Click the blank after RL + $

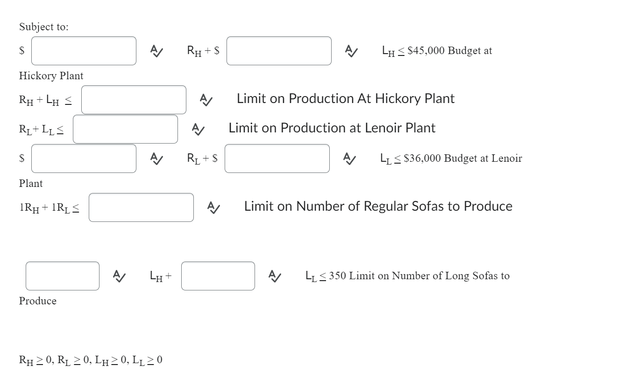tap(277, 158)
